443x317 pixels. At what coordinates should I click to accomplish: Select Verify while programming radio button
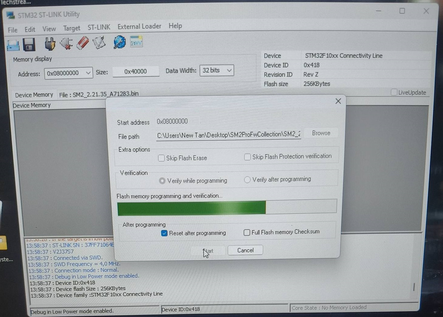coord(162,181)
